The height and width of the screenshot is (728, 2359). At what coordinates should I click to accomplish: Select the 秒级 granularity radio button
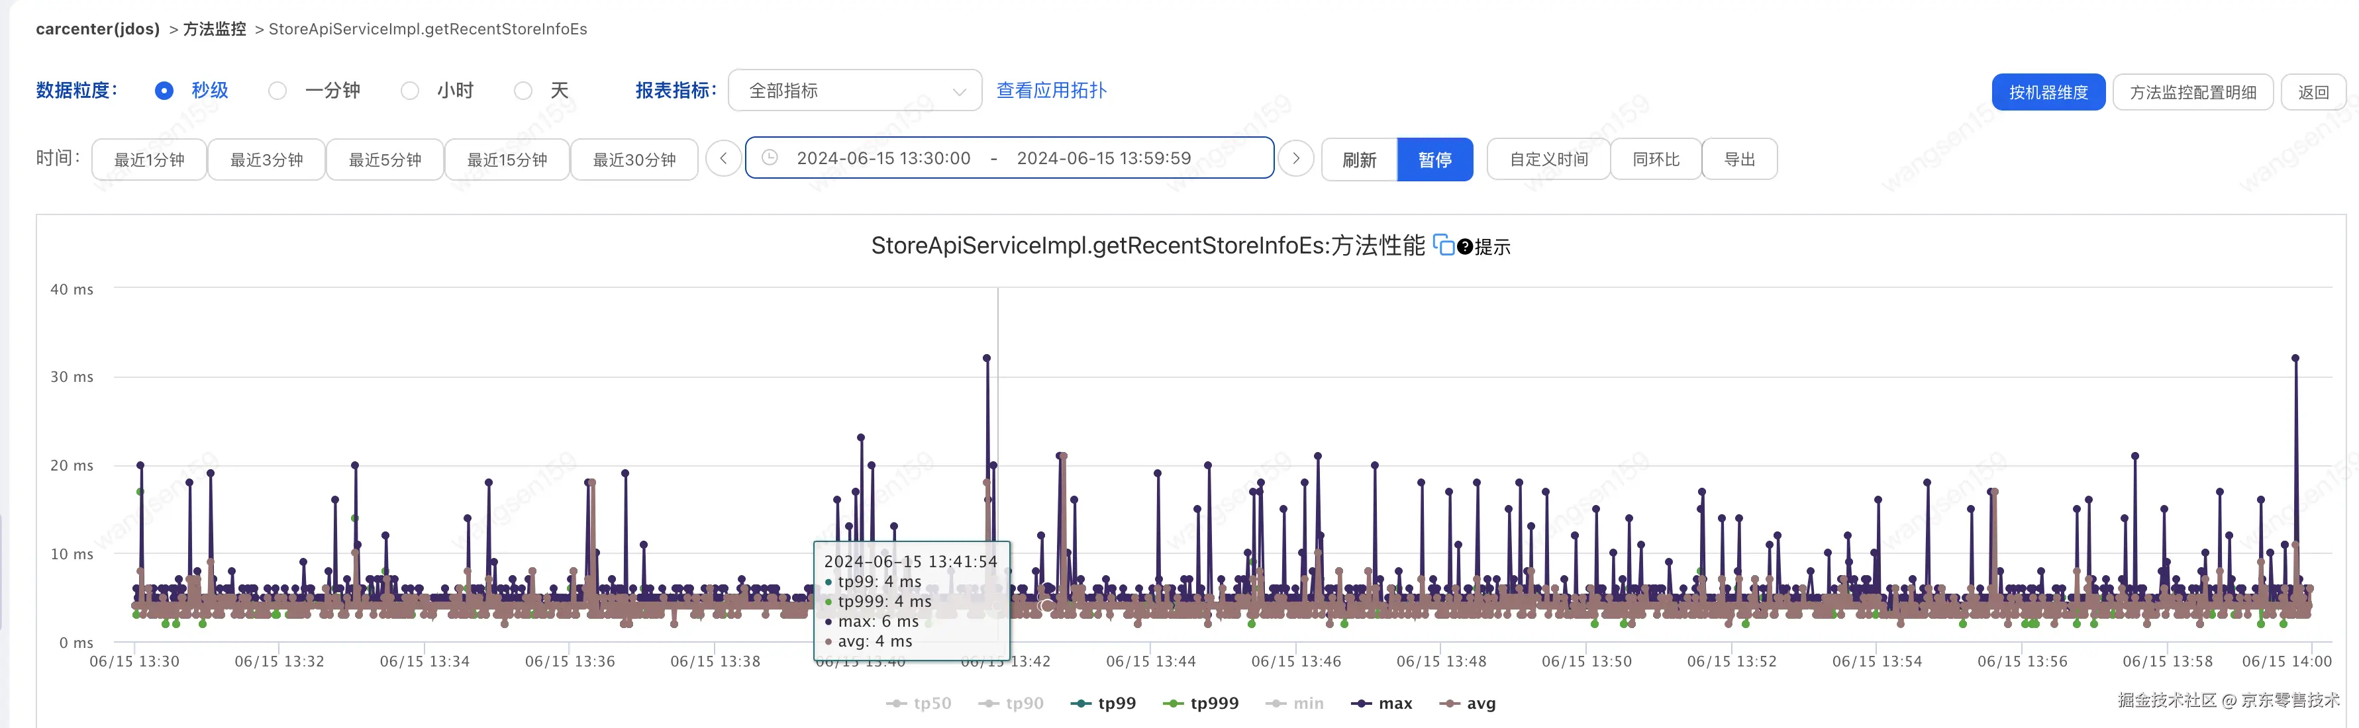[164, 91]
